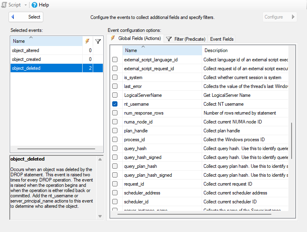The width and height of the screenshot is (307, 232).
Task: Enable the external_script_language_id checkbox
Action: tap(115, 59)
